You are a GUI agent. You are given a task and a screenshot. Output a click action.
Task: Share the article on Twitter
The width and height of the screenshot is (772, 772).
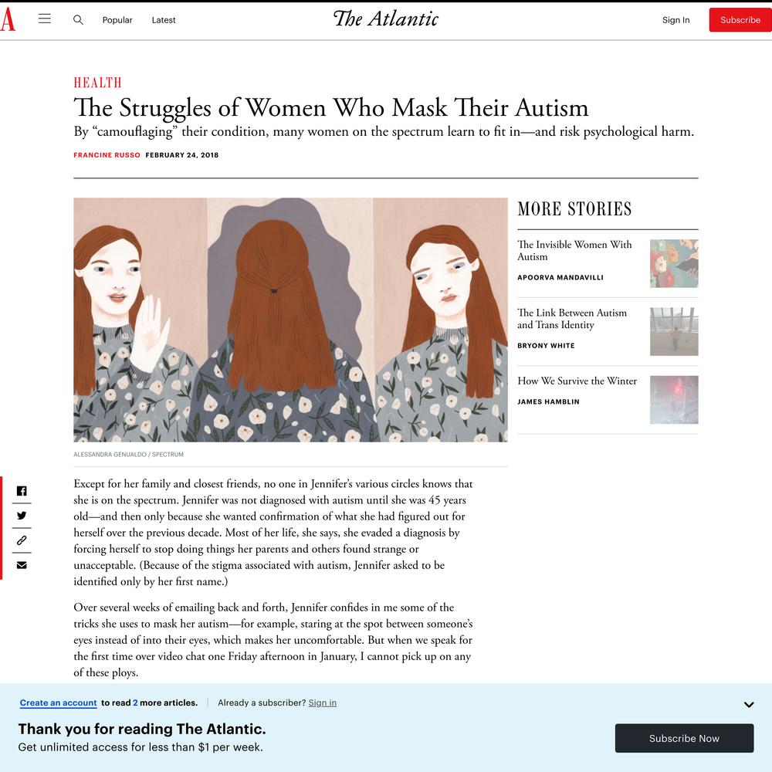point(22,516)
